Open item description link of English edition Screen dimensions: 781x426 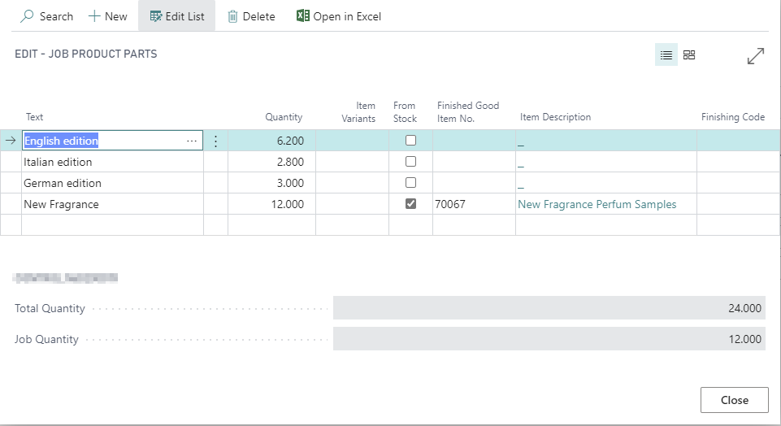pos(520,145)
